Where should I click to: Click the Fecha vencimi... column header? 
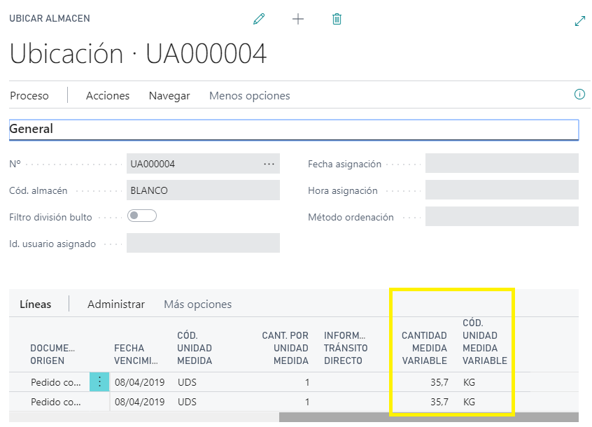(x=136, y=354)
